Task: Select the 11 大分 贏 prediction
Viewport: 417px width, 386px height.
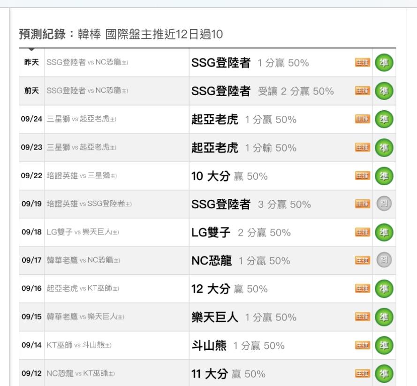Action: coord(228,374)
